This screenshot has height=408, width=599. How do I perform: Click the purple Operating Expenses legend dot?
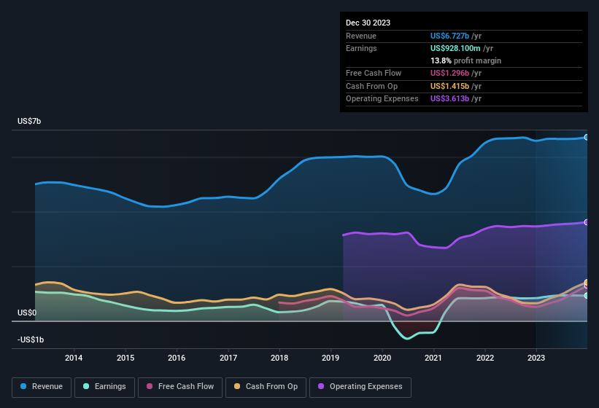pyautogui.click(x=322, y=386)
